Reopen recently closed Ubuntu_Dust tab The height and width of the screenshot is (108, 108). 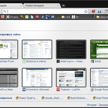click(x=52, y=98)
